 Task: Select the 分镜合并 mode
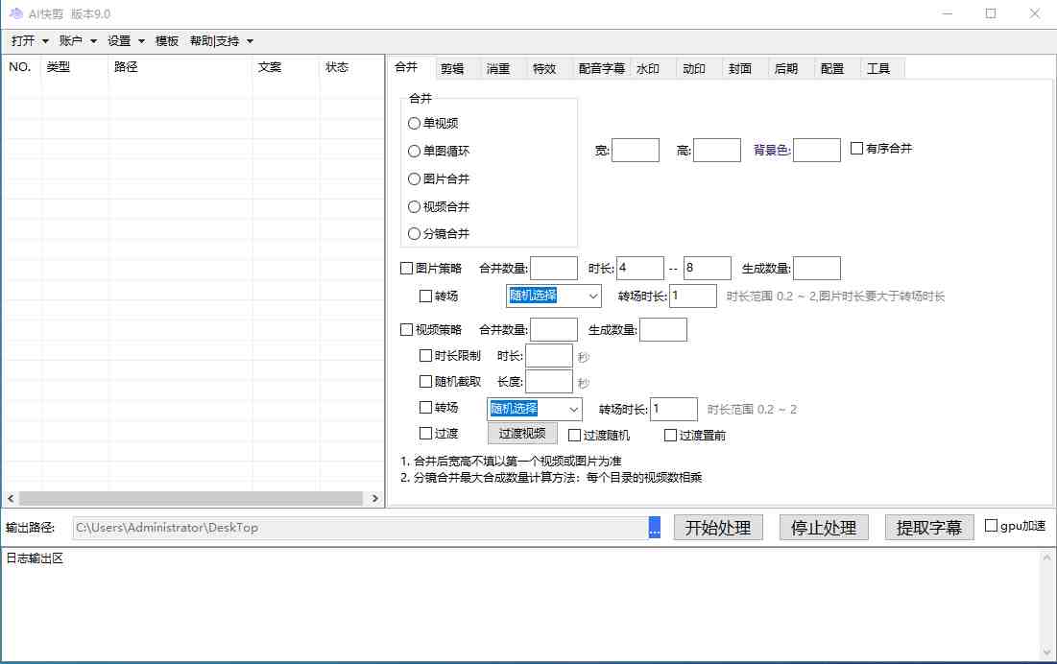pos(413,233)
